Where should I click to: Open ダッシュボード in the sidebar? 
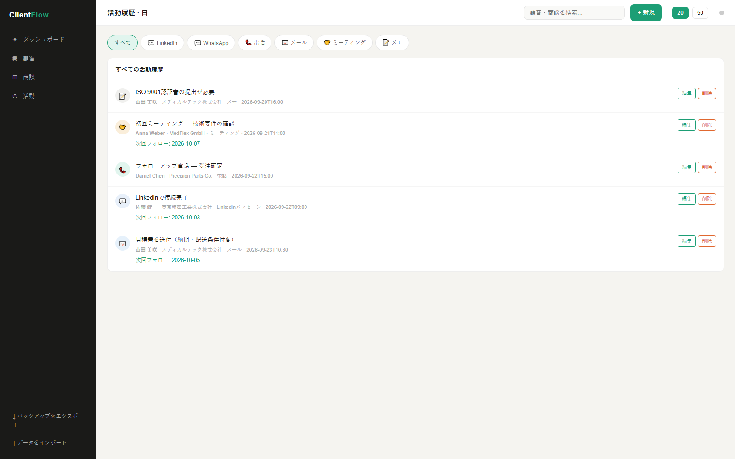tap(48, 39)
